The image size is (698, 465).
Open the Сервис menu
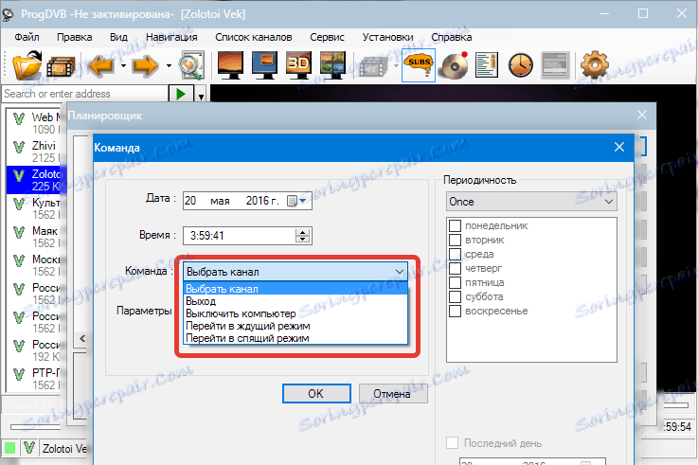(327, 37)
